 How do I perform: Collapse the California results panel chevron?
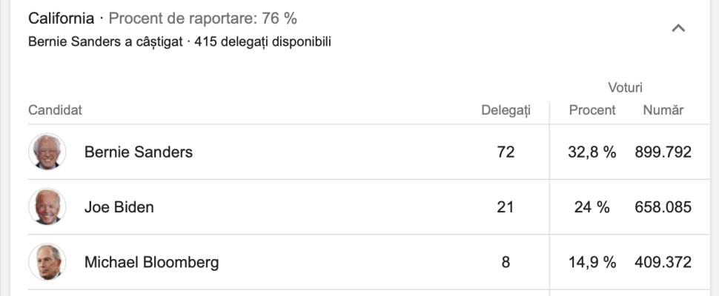pos(677,29)
